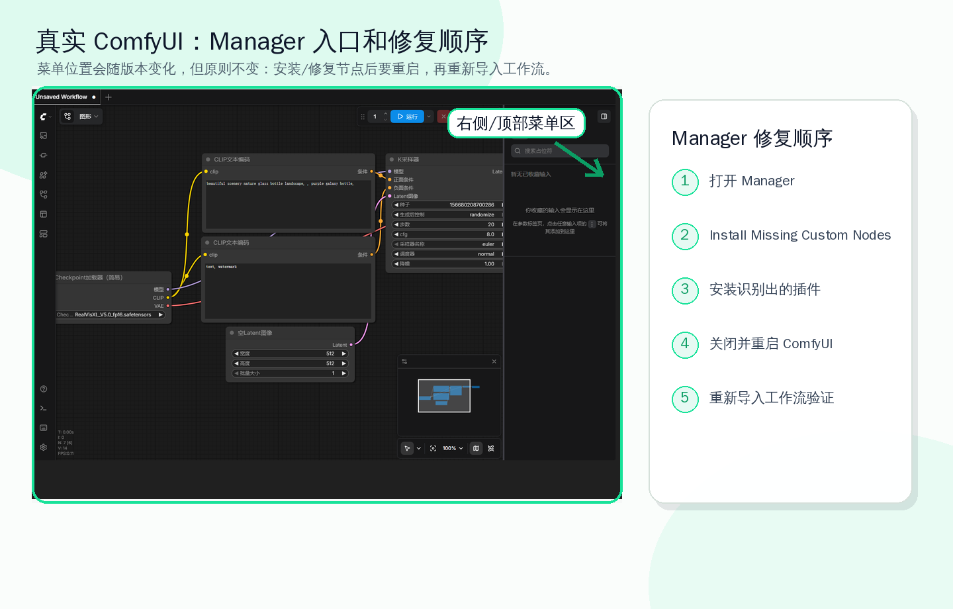Toggle the minimap map icon
The height and width of the screenshot is (609, 953).
(x=476, y=448)
